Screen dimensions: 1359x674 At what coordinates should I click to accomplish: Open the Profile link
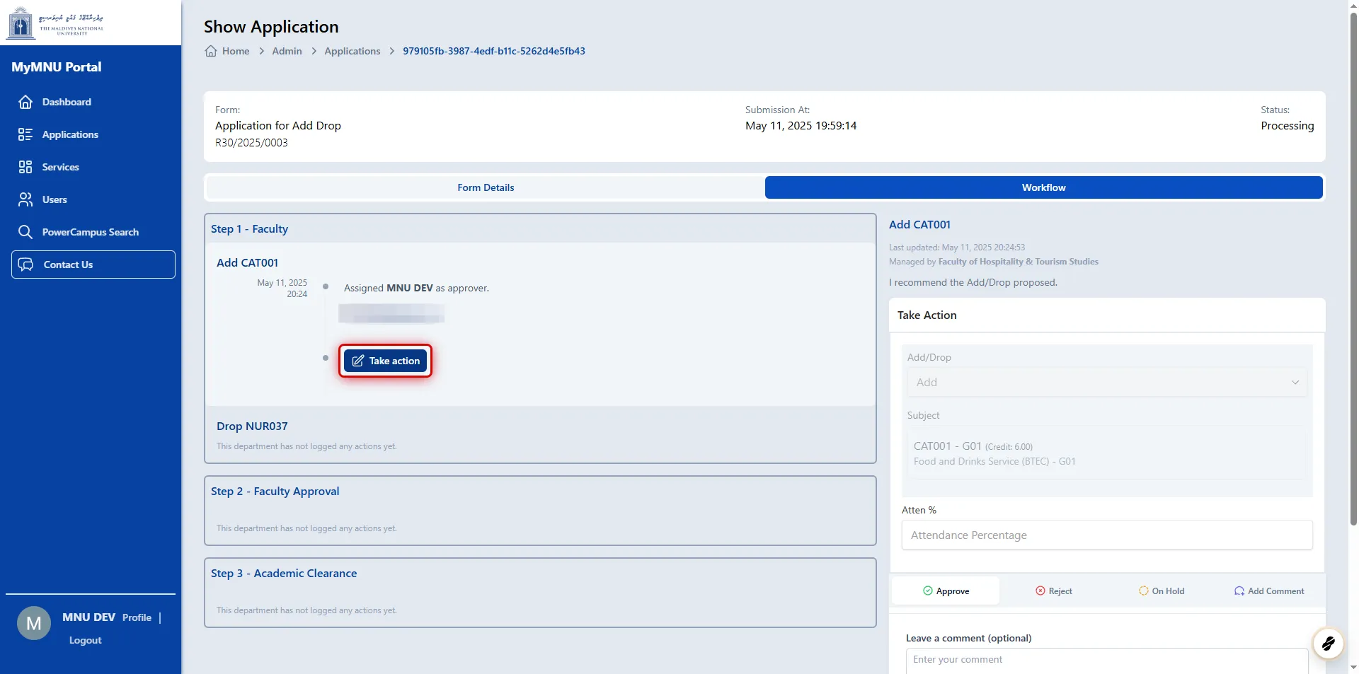click(x=137, y=617)
